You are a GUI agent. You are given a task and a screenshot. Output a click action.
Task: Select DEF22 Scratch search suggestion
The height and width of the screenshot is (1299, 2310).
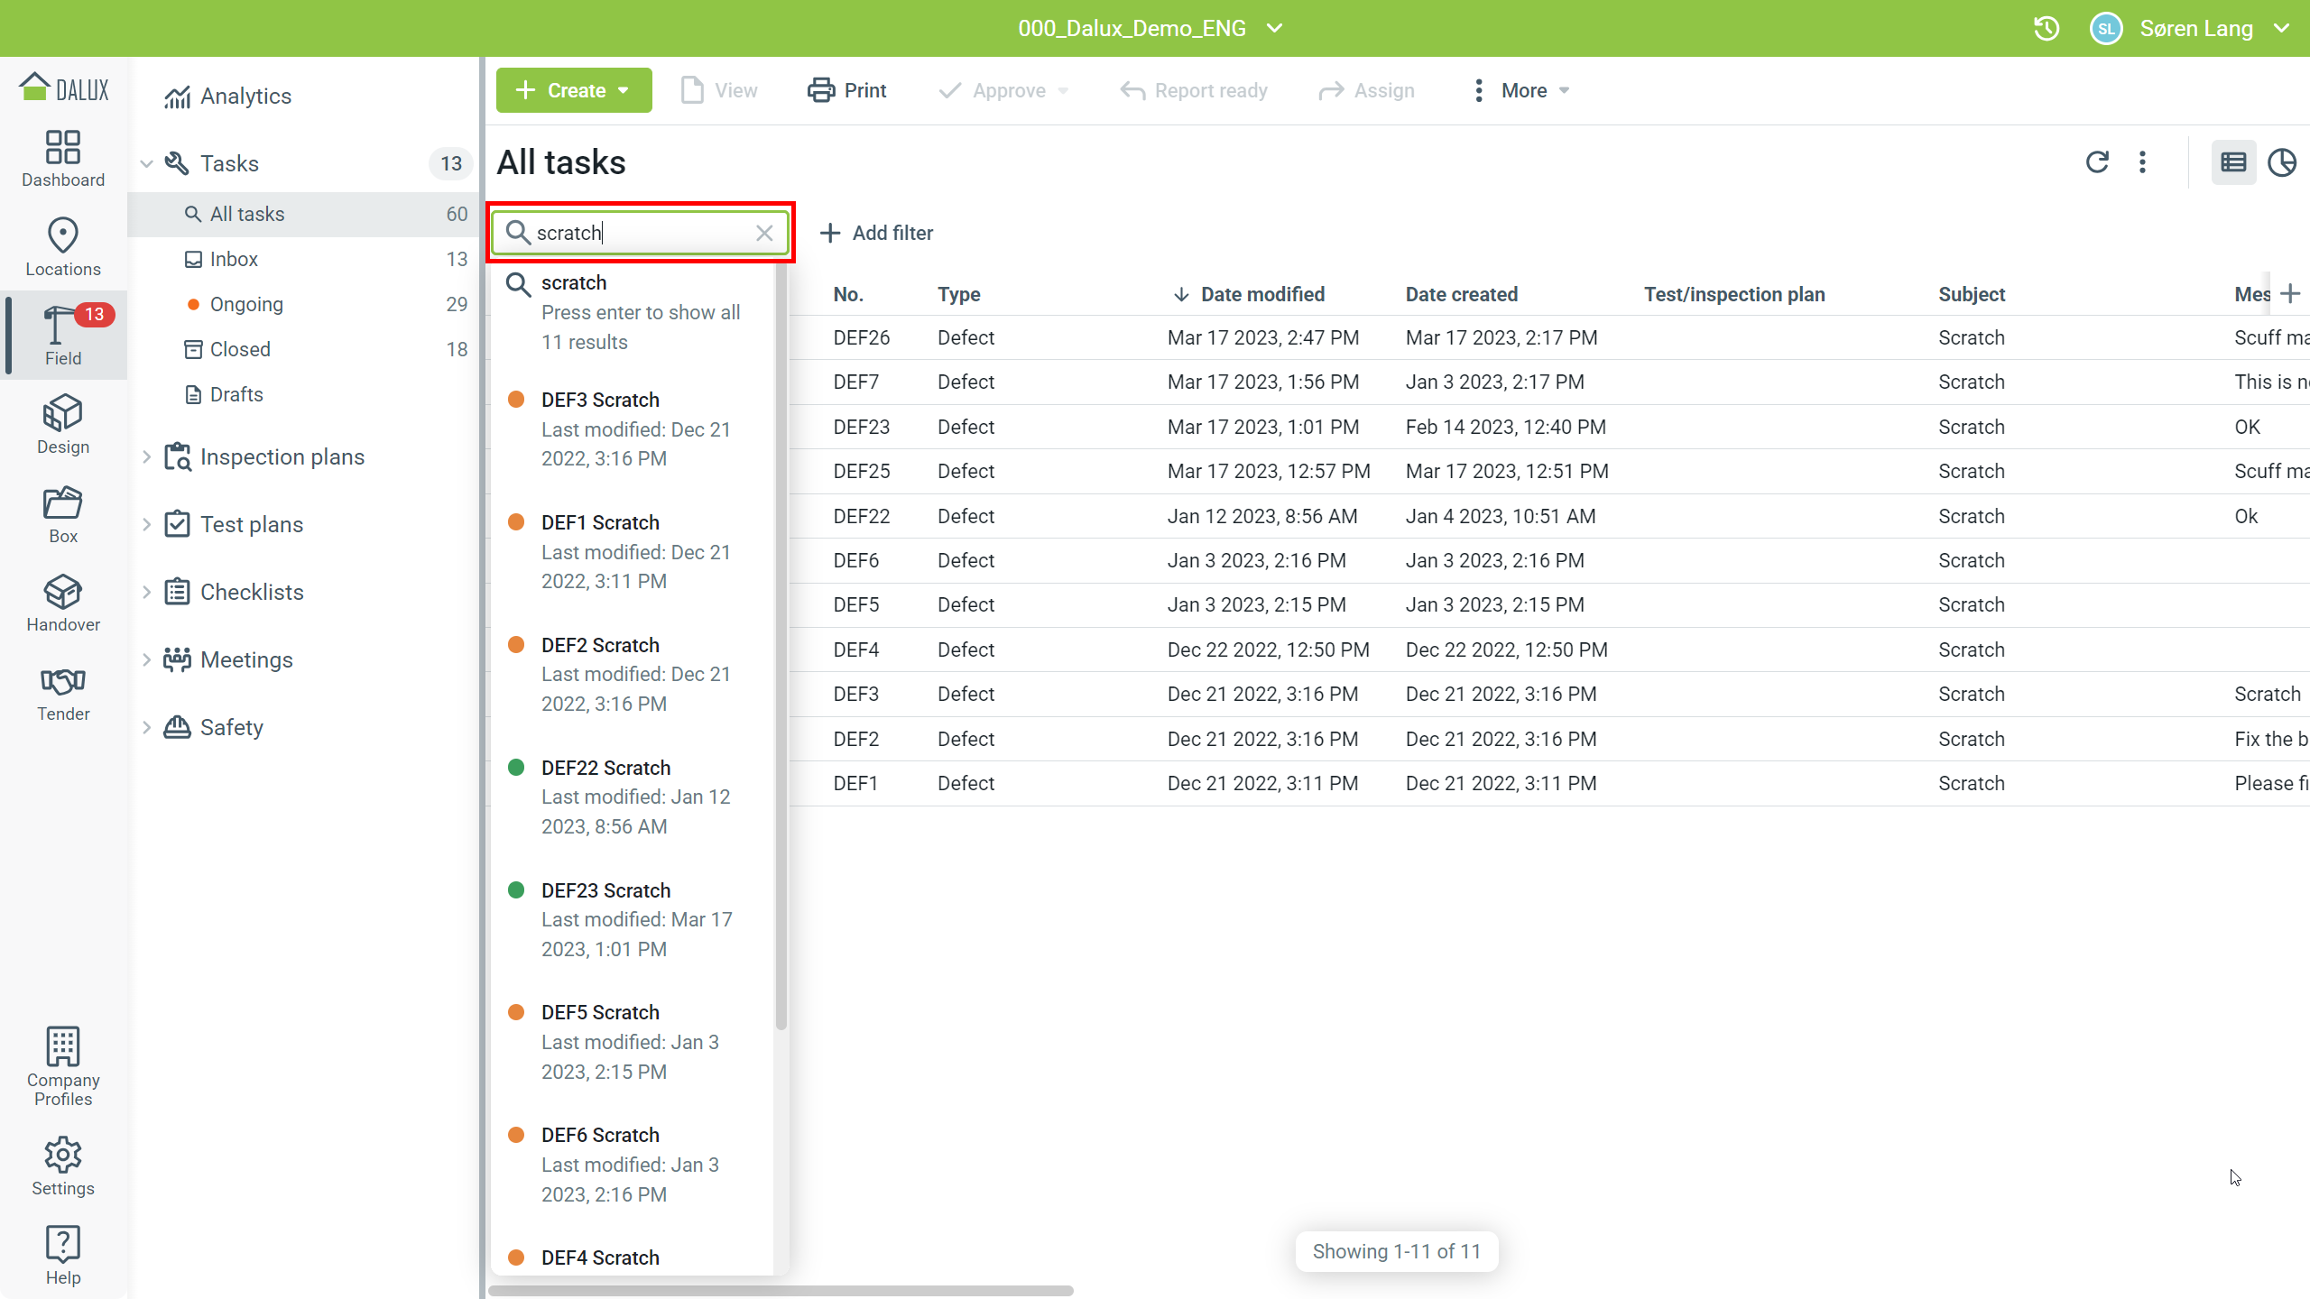click(x=606, y=768)
